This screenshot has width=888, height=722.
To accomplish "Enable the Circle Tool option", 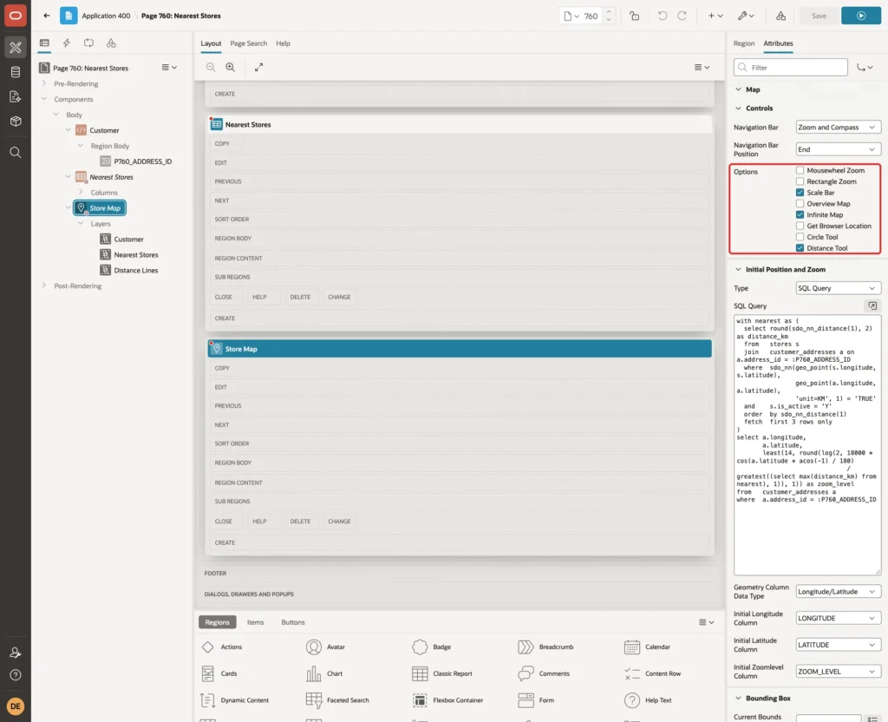I will coord(800,237).
